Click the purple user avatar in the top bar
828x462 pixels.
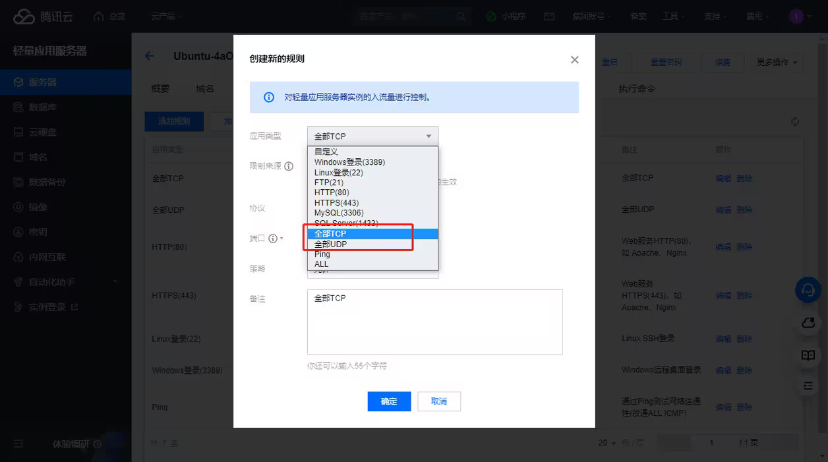pyautogui.click(x=796, y=16)
